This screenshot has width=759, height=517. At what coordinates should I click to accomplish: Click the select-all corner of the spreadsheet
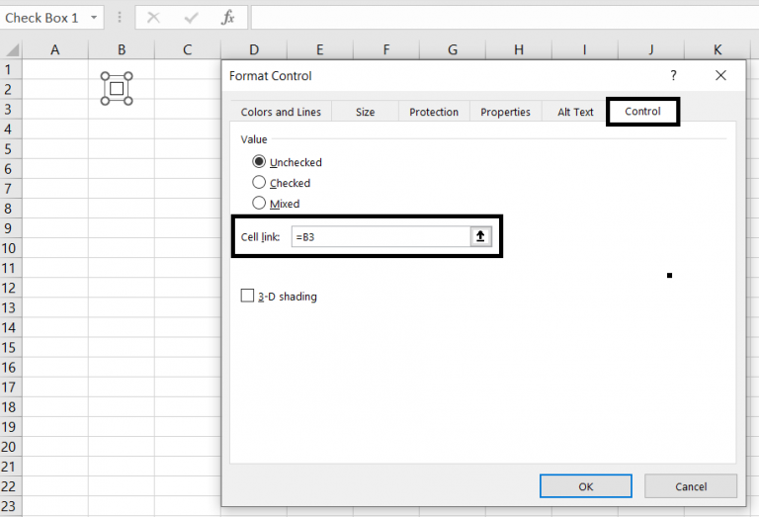(10, 49)
